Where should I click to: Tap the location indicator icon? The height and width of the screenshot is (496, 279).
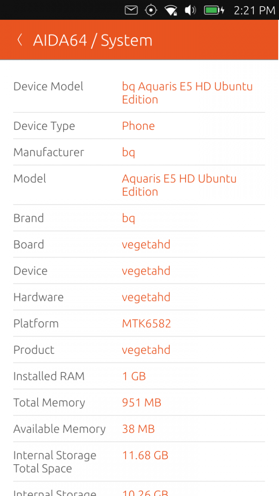151,10
